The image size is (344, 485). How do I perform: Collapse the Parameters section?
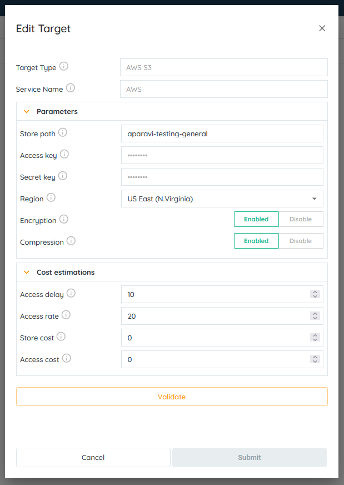pos(26,112)
